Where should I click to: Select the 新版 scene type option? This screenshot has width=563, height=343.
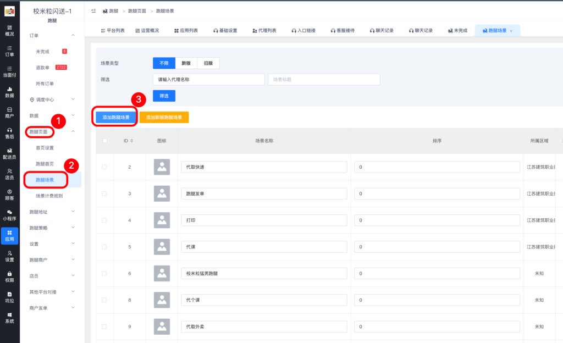coord(186,63)
